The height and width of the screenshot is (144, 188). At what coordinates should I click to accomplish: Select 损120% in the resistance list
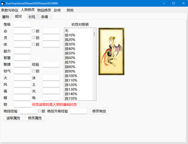78,85
